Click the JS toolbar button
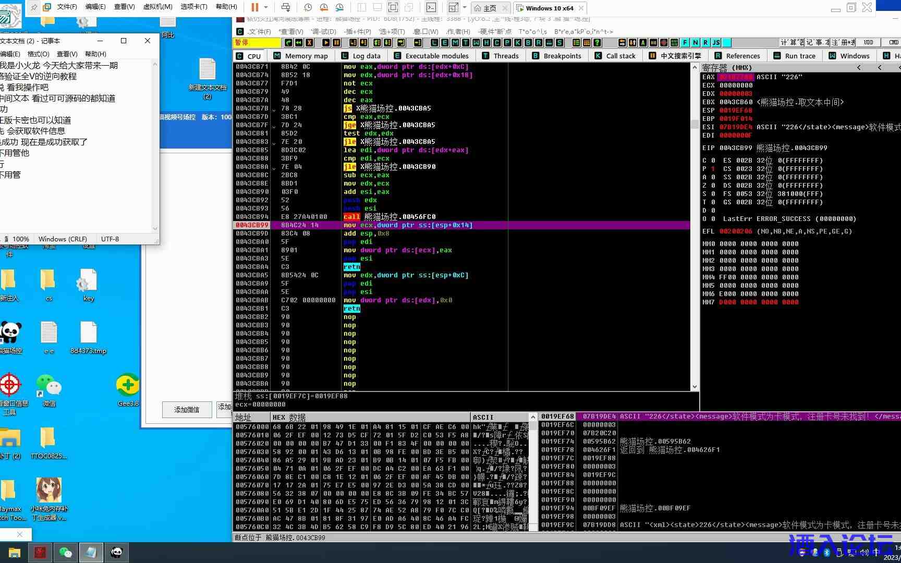901x563 pixels. click(x=716, y=43)
